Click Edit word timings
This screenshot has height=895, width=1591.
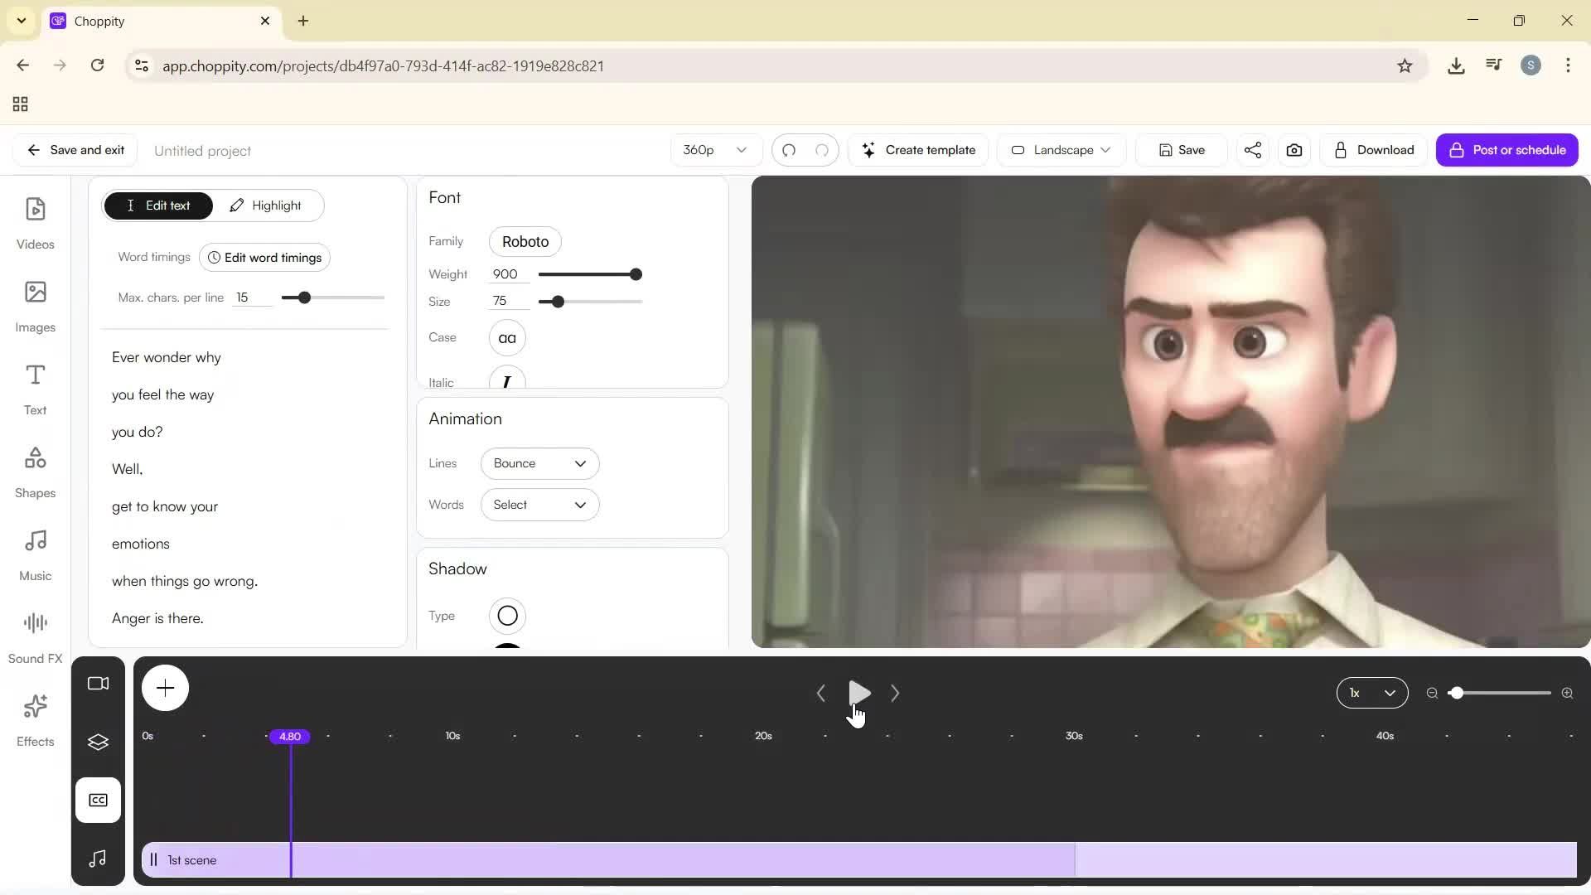(264, 257)
